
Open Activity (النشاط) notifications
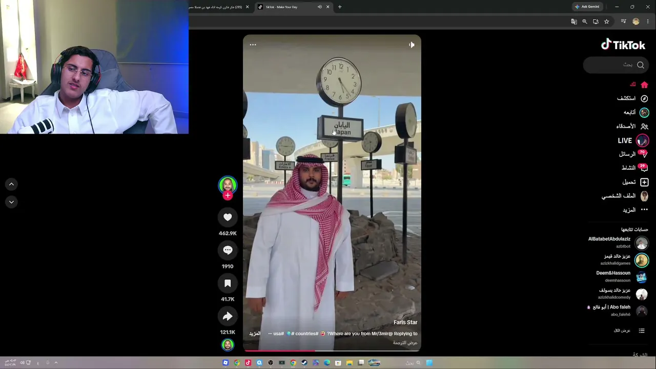[634, 168]
